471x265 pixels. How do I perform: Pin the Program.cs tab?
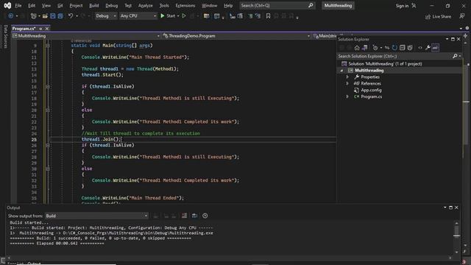(40, 29)
